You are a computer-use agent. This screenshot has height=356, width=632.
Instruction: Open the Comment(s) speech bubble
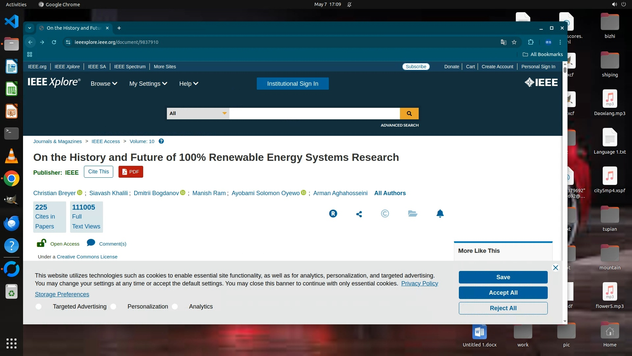pyautogui.click(x=91, y=243)
